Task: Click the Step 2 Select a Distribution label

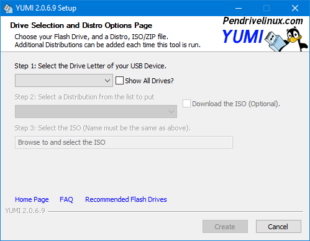Action: tap(84, 97)
